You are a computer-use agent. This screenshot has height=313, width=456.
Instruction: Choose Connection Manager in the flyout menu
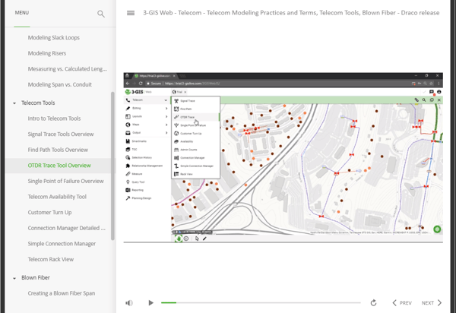click(189, 157)
